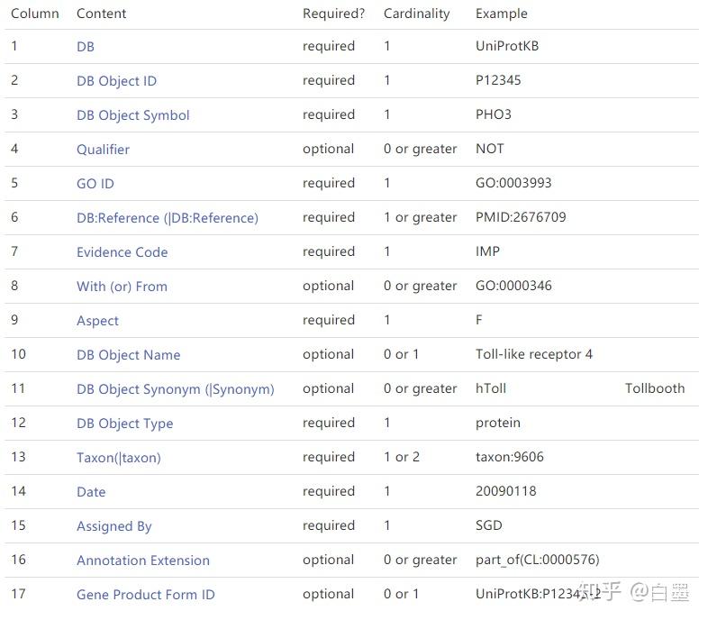Open the GO ID link
708x620 pixels.
point(95,184)
